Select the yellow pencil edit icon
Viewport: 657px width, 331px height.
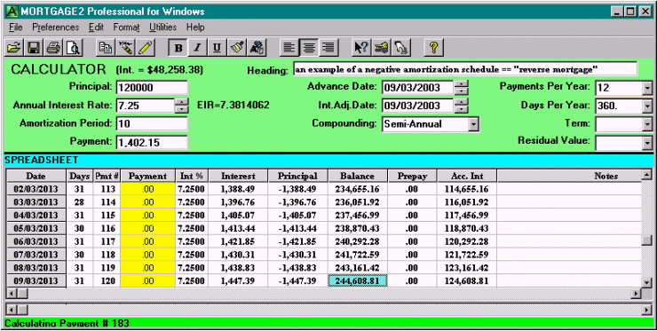[146, 48]
